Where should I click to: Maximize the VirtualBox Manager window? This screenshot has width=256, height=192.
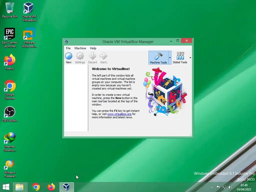pos(178,41)
